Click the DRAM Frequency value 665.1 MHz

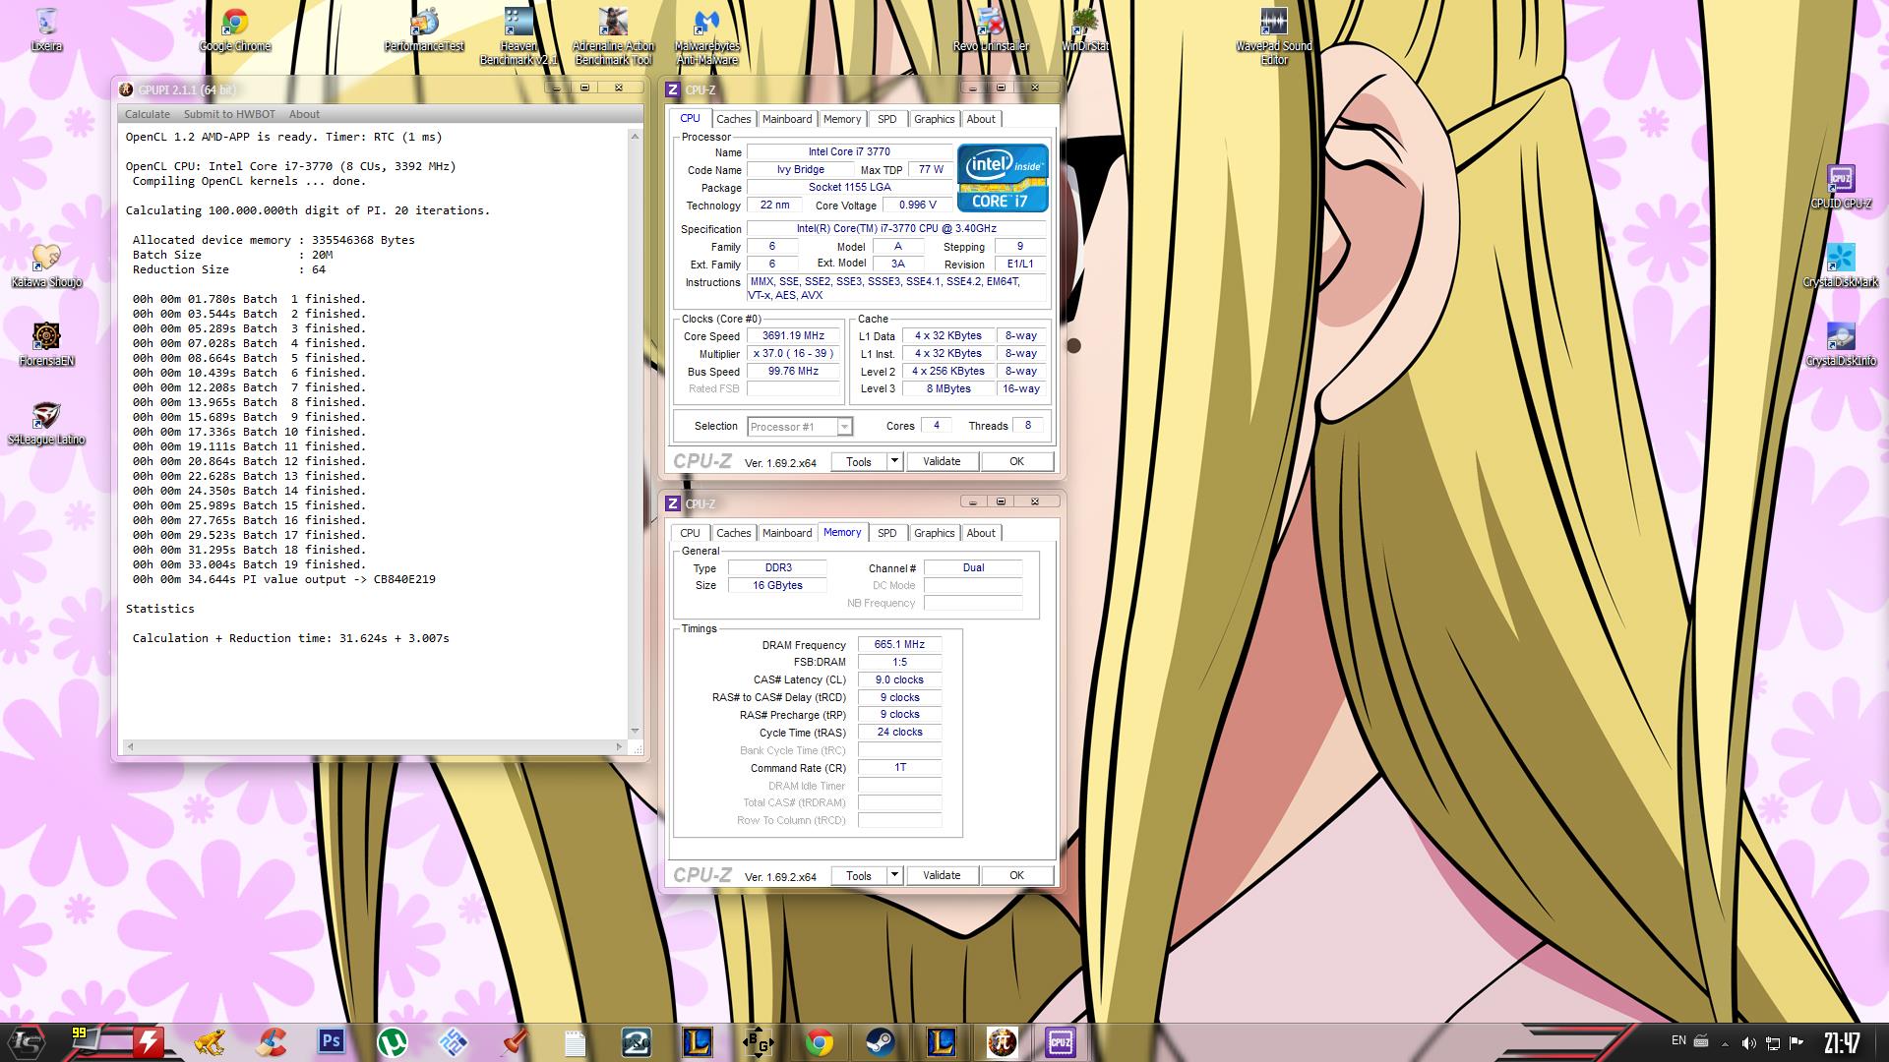[x=899, y=645]
